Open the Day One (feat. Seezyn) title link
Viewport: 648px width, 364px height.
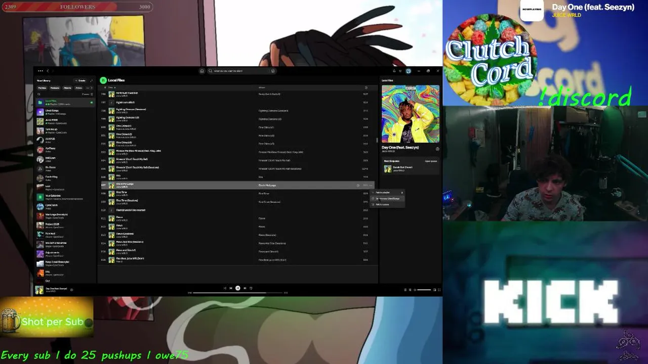click(400, 147)
